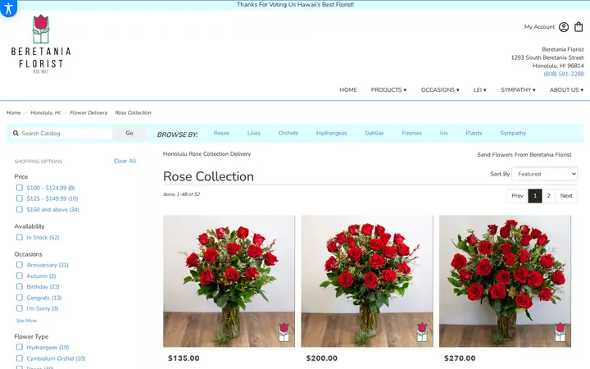Expand the OCCASIONS menu
The image size is (590, 369).
(440, 90)
